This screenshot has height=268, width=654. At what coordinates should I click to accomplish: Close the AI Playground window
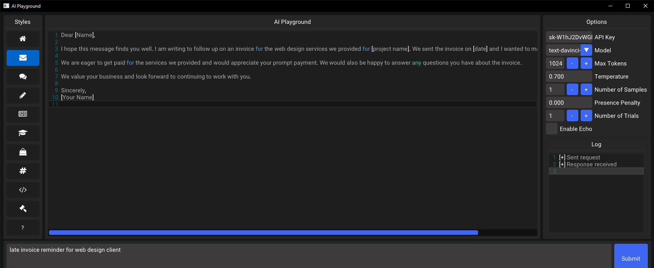pos(646,6)
